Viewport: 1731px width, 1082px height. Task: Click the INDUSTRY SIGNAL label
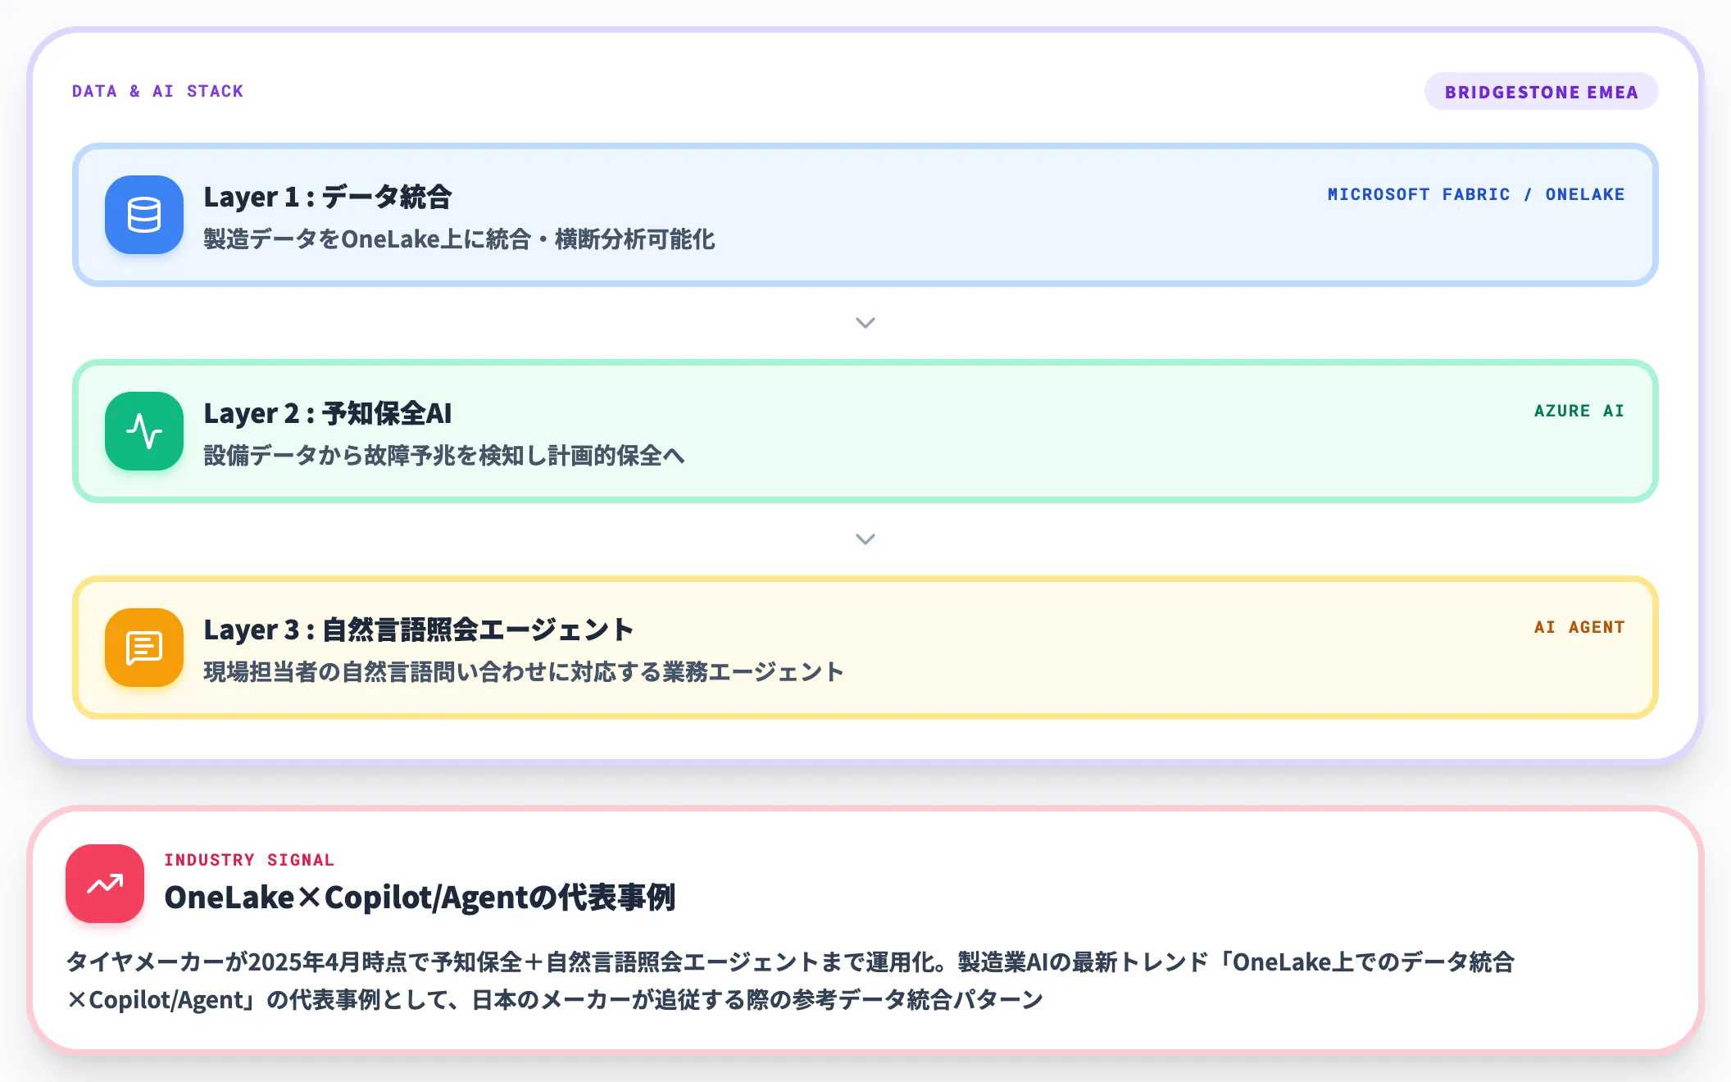[x=249, y=860]
